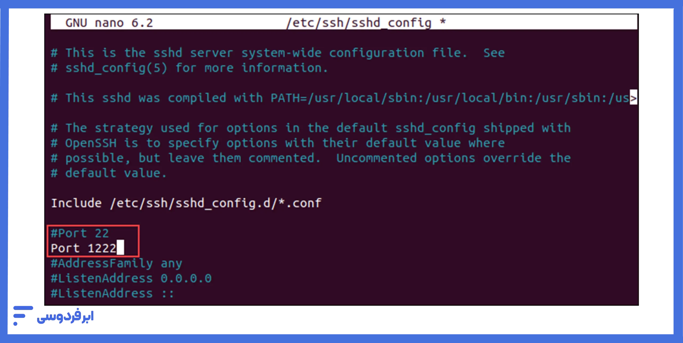The height and width of the screenshot is (343, 683).
Task: Click the line-overflow ">" marker
Action: pyautogui.click(x=633, y=98)
